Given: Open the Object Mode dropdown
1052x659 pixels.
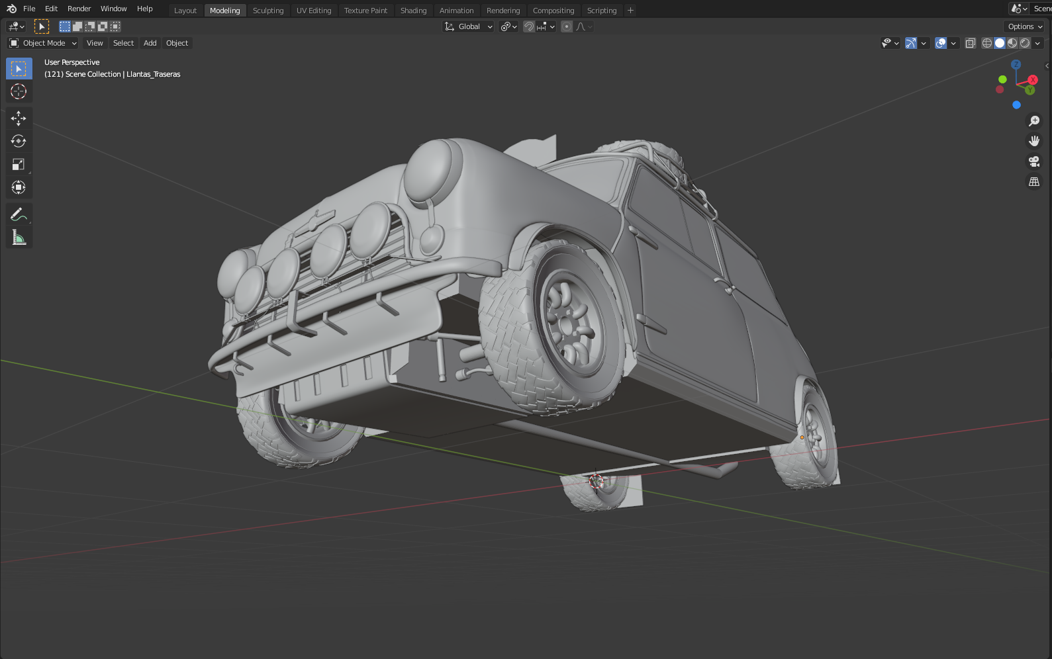Looking at the screenshot, I should 43,43.
